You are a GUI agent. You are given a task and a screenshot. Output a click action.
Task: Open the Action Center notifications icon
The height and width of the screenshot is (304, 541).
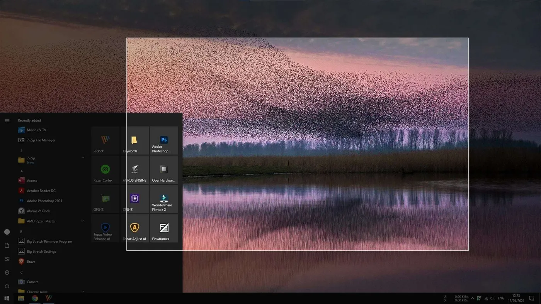532,298
